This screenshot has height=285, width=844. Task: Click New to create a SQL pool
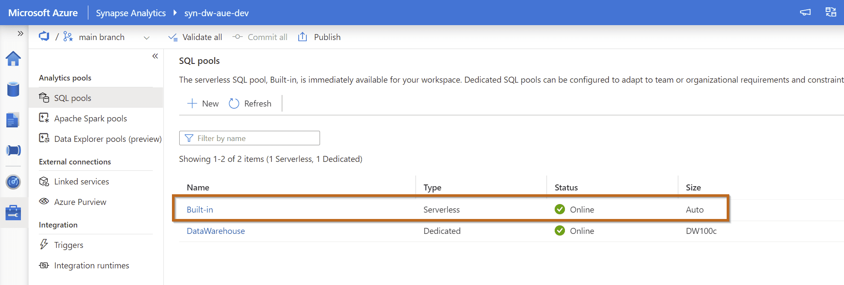(x=203, y=104)
